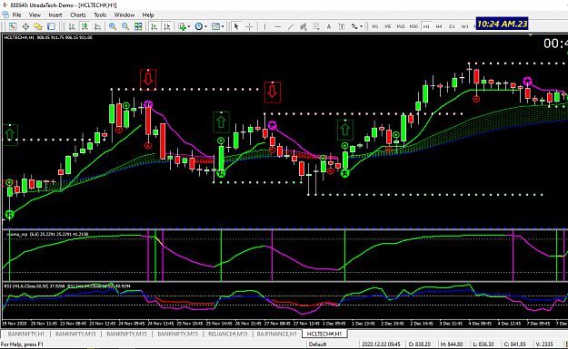Open the Help menu

(x=148, y=15)
